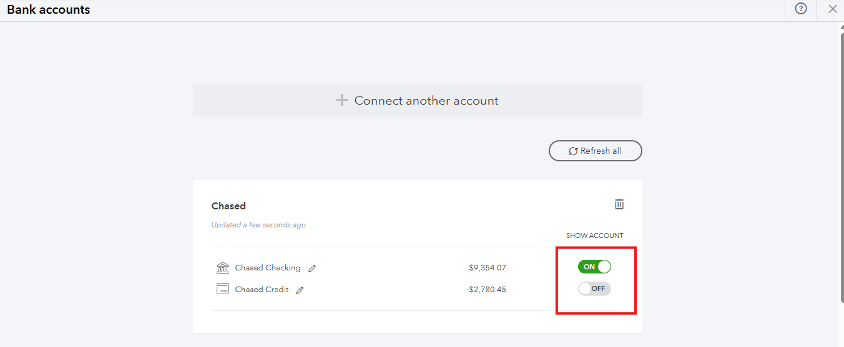Select the Chased Credit account name
Image resolution: width=844 pixels, height=347 pixels.
coord(262,289)
